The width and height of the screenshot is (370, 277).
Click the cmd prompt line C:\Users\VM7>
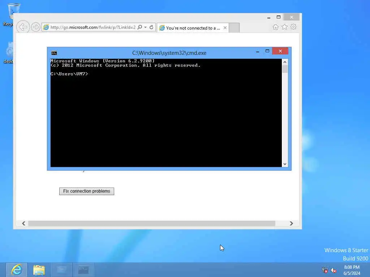click(x=69, y=74)
